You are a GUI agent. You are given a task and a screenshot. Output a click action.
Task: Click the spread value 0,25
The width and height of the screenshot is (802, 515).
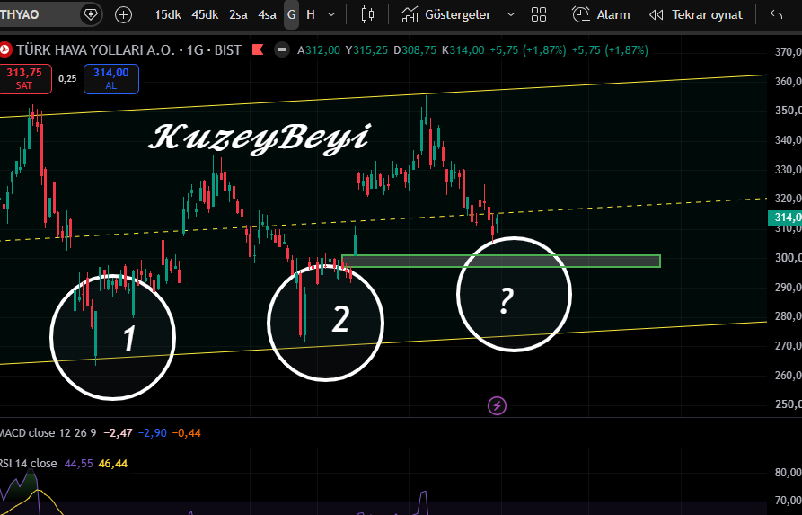tap(67, 79)
